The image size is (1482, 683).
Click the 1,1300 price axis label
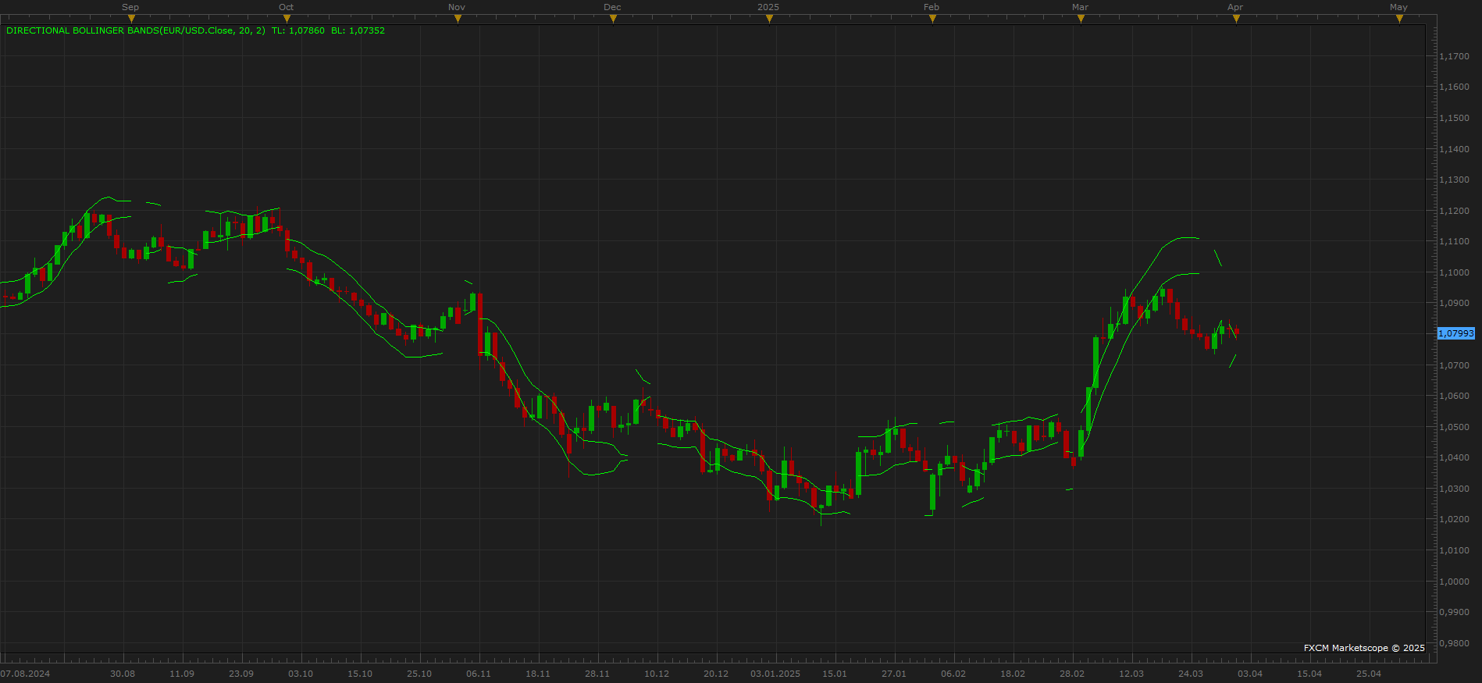[1455, 180]
